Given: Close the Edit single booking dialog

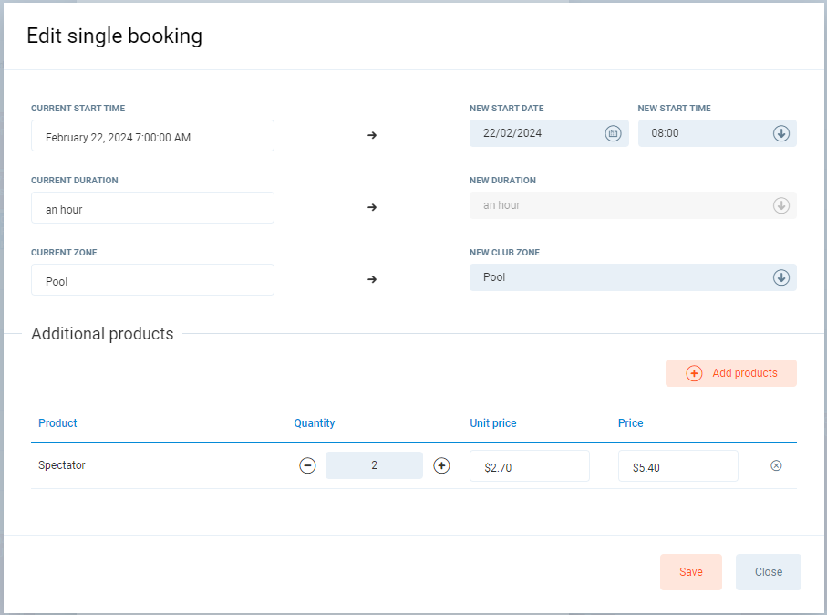Looking at the screenshot, I should click(x=768, y=572).
